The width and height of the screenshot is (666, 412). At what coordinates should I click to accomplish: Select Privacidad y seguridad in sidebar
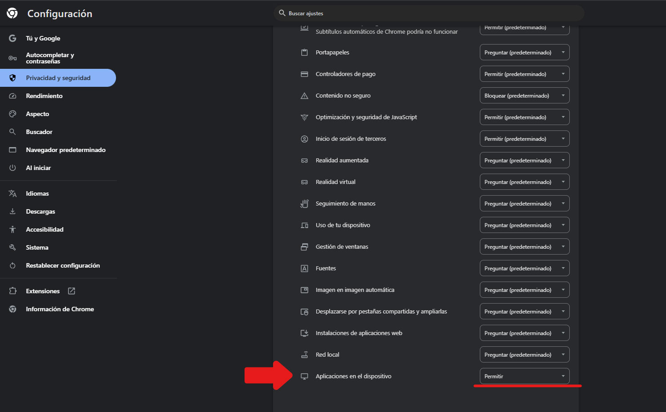(x=58, y=78)
